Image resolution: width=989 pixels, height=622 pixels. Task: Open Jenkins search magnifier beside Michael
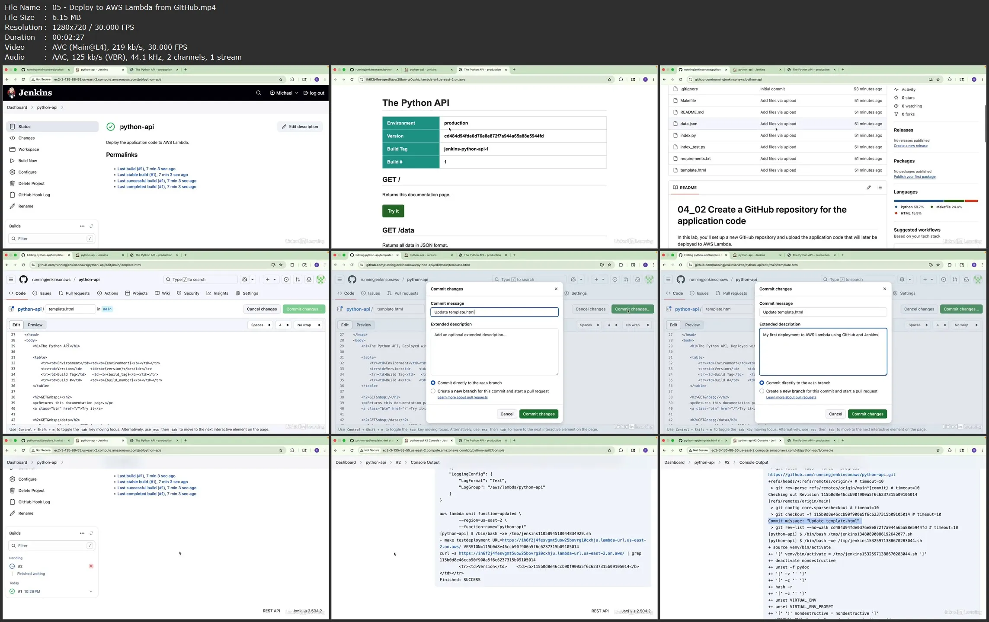click(259, 93)
